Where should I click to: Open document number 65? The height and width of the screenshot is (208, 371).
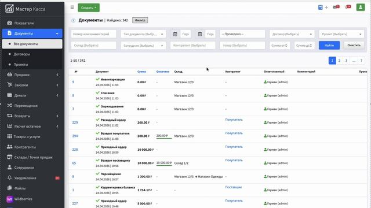(x=74, y=163)
